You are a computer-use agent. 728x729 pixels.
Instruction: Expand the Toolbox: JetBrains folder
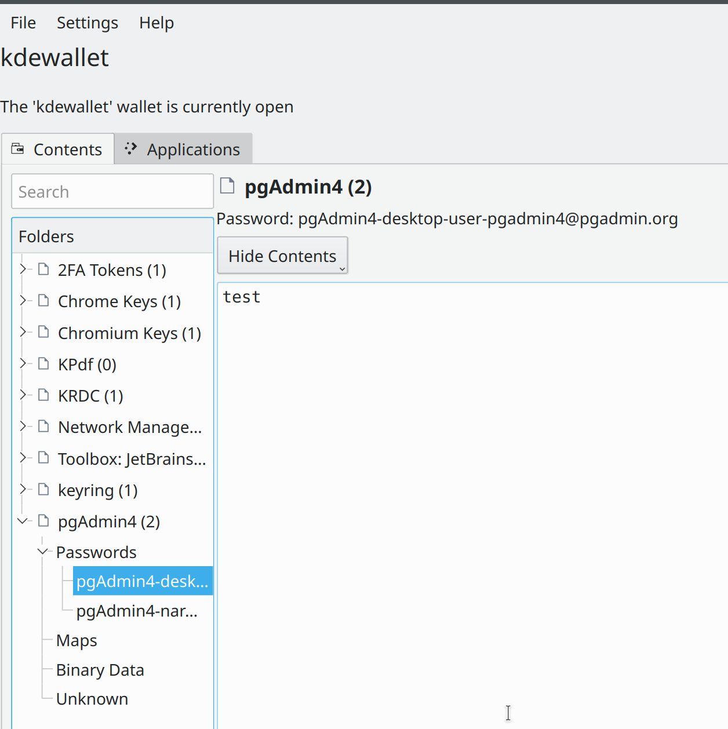[x=23, y=458]
